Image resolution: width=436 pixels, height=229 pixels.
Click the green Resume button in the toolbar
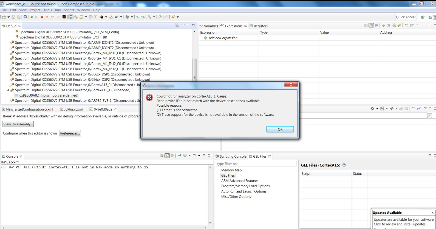tap(32, 17)
